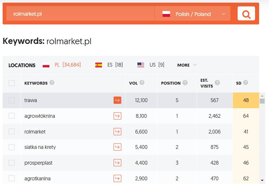Click the arrow icon beside siatka na kvety
Viewport: 269px width, 187px height.
[x=117, y=147]
